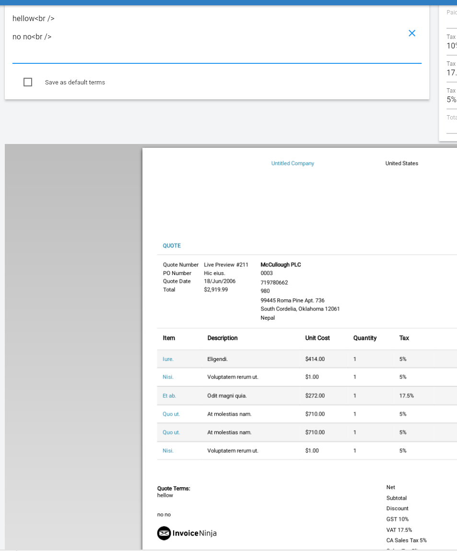This screenshot has height=551, width=457.
Task: Click the Hic eius. PO value
Action: [x=215, y=273]
